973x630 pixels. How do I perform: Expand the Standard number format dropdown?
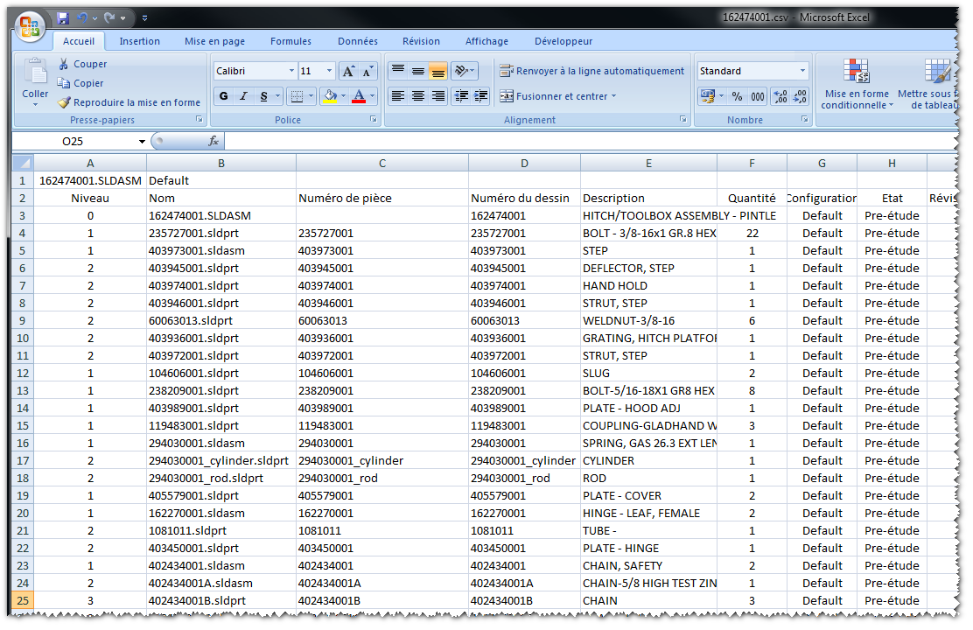coord(802,71)
